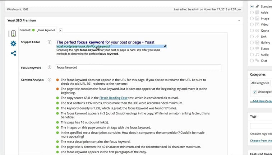This screenshot has width=272, height=155.
Task: Select the Quote post format radio
Action: [x=252, y=30]
